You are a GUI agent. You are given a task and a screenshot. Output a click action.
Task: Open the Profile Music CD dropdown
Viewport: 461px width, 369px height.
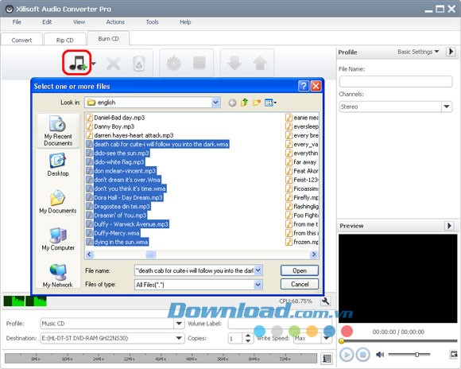[179, 324]
